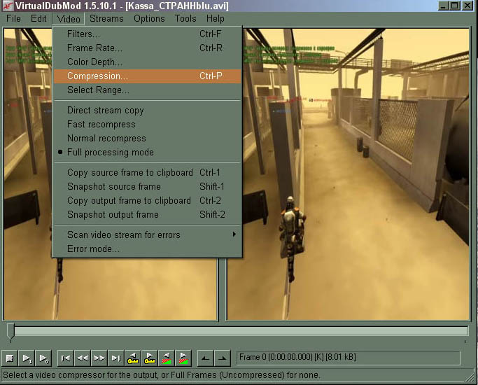
Task: Choose Frame Rate... menu entry
Action: click(148, 48)
